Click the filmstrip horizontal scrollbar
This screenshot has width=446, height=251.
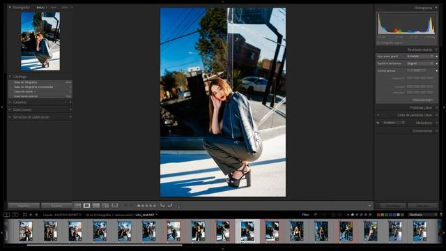tap(105, 245)
